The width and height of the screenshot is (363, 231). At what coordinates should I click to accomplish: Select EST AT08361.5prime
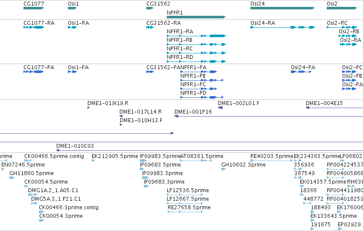pos(196,161)
